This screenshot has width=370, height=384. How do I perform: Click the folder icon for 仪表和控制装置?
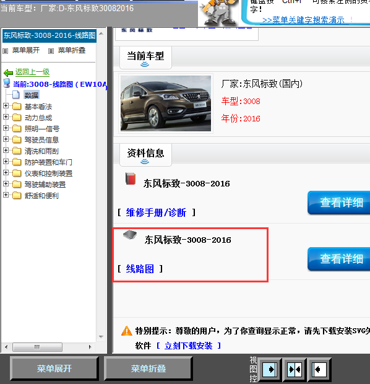[x=17, y=173]
